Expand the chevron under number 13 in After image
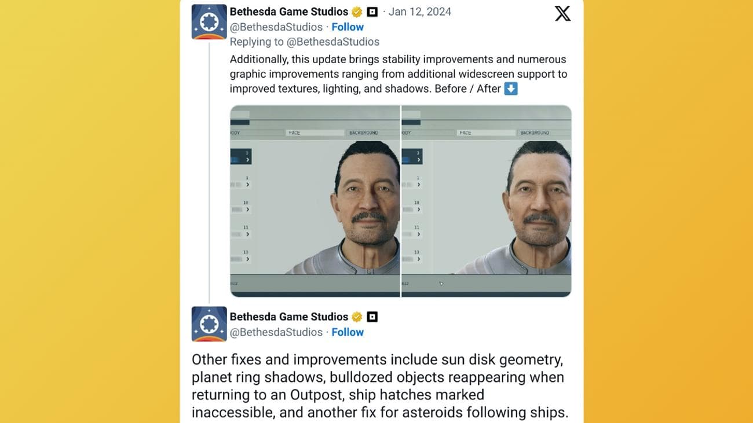 click(x=418, y=259)
